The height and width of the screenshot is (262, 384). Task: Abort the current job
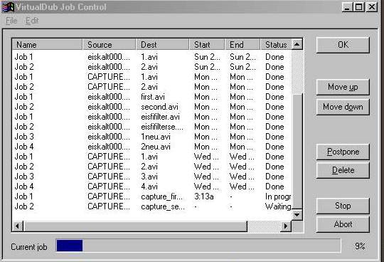[343, 224]
